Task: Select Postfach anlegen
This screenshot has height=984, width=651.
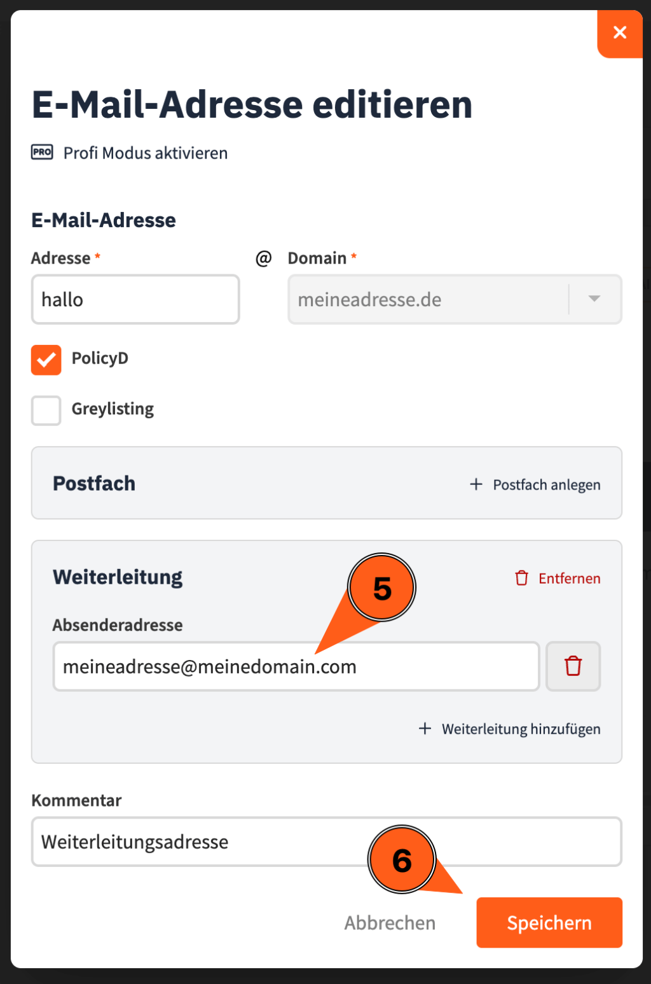Action: click(545, 484)
